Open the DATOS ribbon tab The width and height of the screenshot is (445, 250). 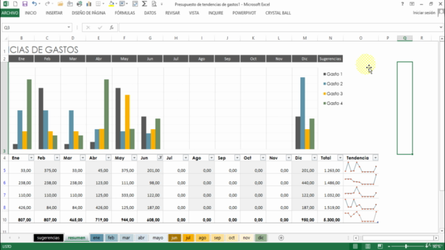pos(150,12)
